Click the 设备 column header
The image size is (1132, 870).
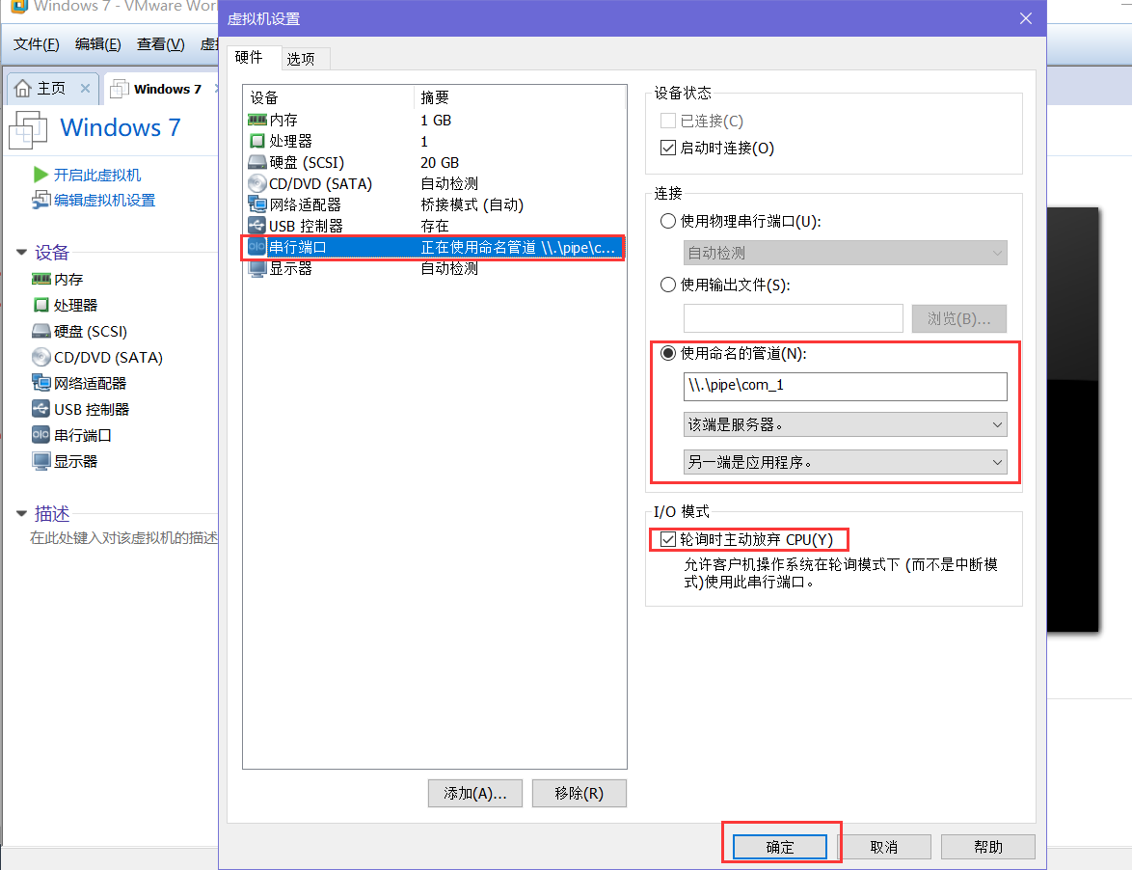click(x=329, y=96)
